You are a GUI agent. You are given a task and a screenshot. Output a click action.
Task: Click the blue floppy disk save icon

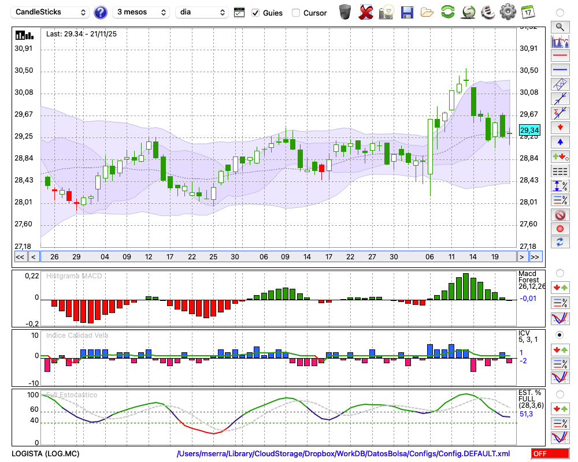pyautogui.click(x=407, y=12)
